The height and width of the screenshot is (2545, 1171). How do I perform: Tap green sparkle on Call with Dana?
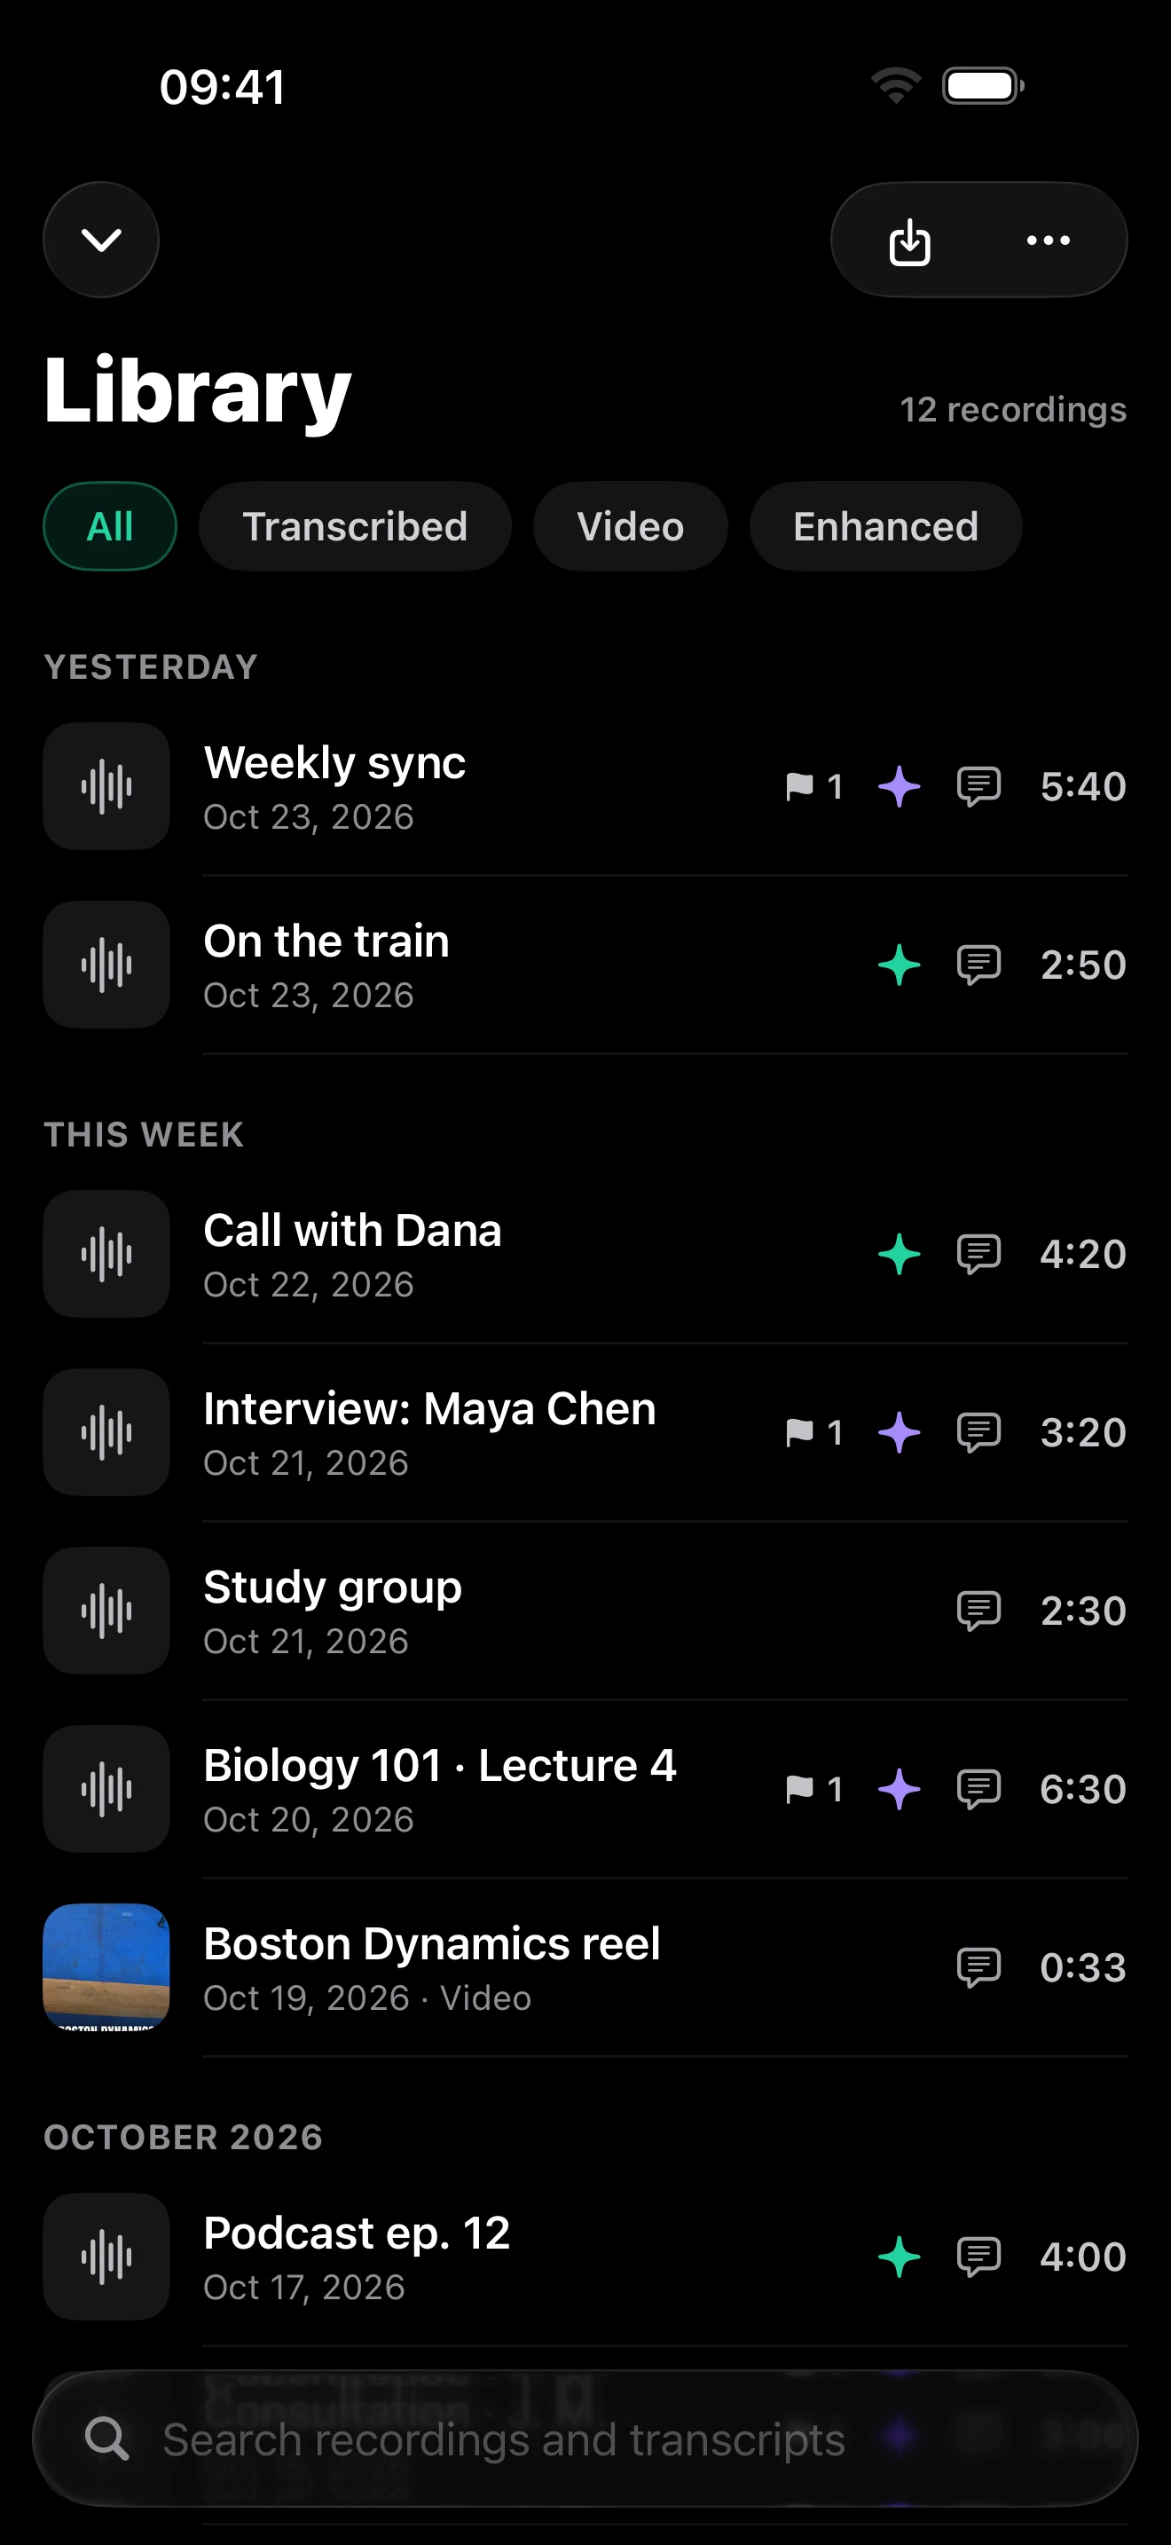(x=899, y=1254)
